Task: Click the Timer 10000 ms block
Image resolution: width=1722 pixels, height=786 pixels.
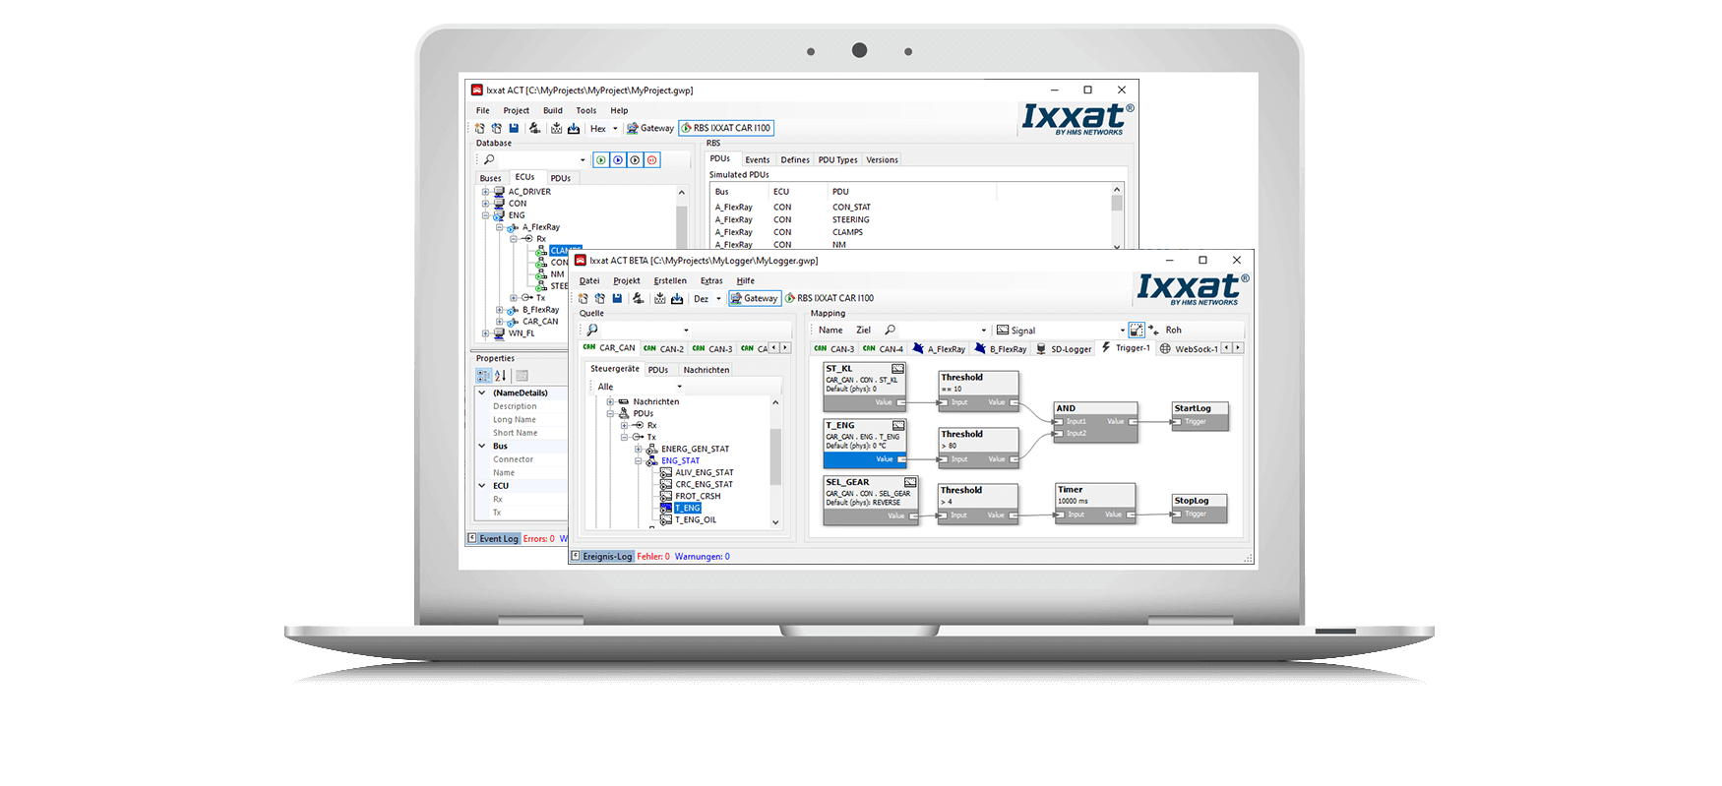Action: tap(1095, 502)
